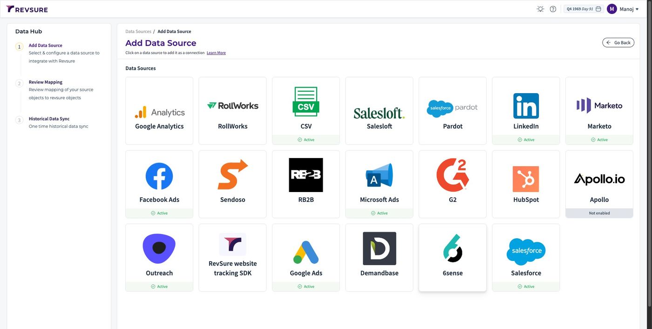Click the Data Hub sidebar heading
The height and width of the screenshot is (329, 652).
28,31
